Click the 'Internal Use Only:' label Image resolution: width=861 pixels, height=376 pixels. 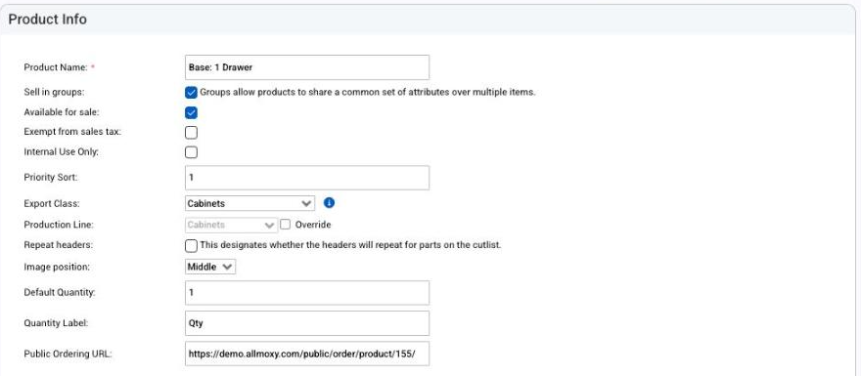(x=61, y=152)
